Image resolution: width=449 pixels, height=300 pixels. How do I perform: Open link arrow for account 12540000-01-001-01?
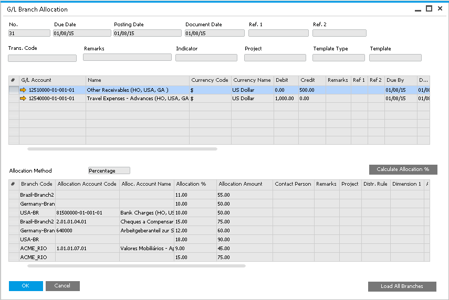(x=23, y=99)
